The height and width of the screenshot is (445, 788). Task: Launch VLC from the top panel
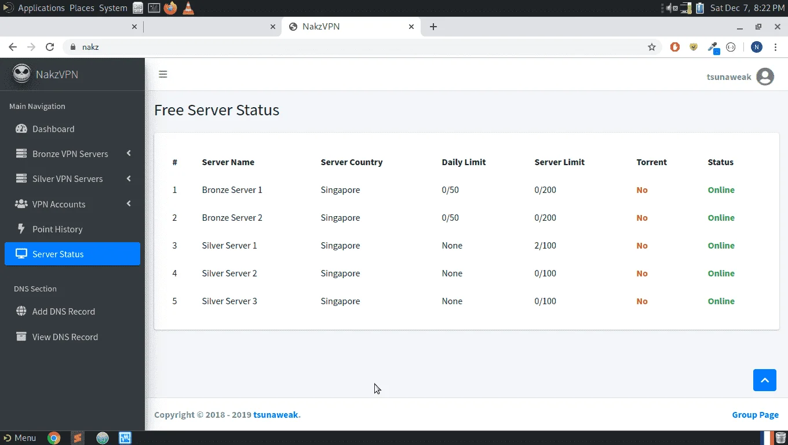[188, 8]
